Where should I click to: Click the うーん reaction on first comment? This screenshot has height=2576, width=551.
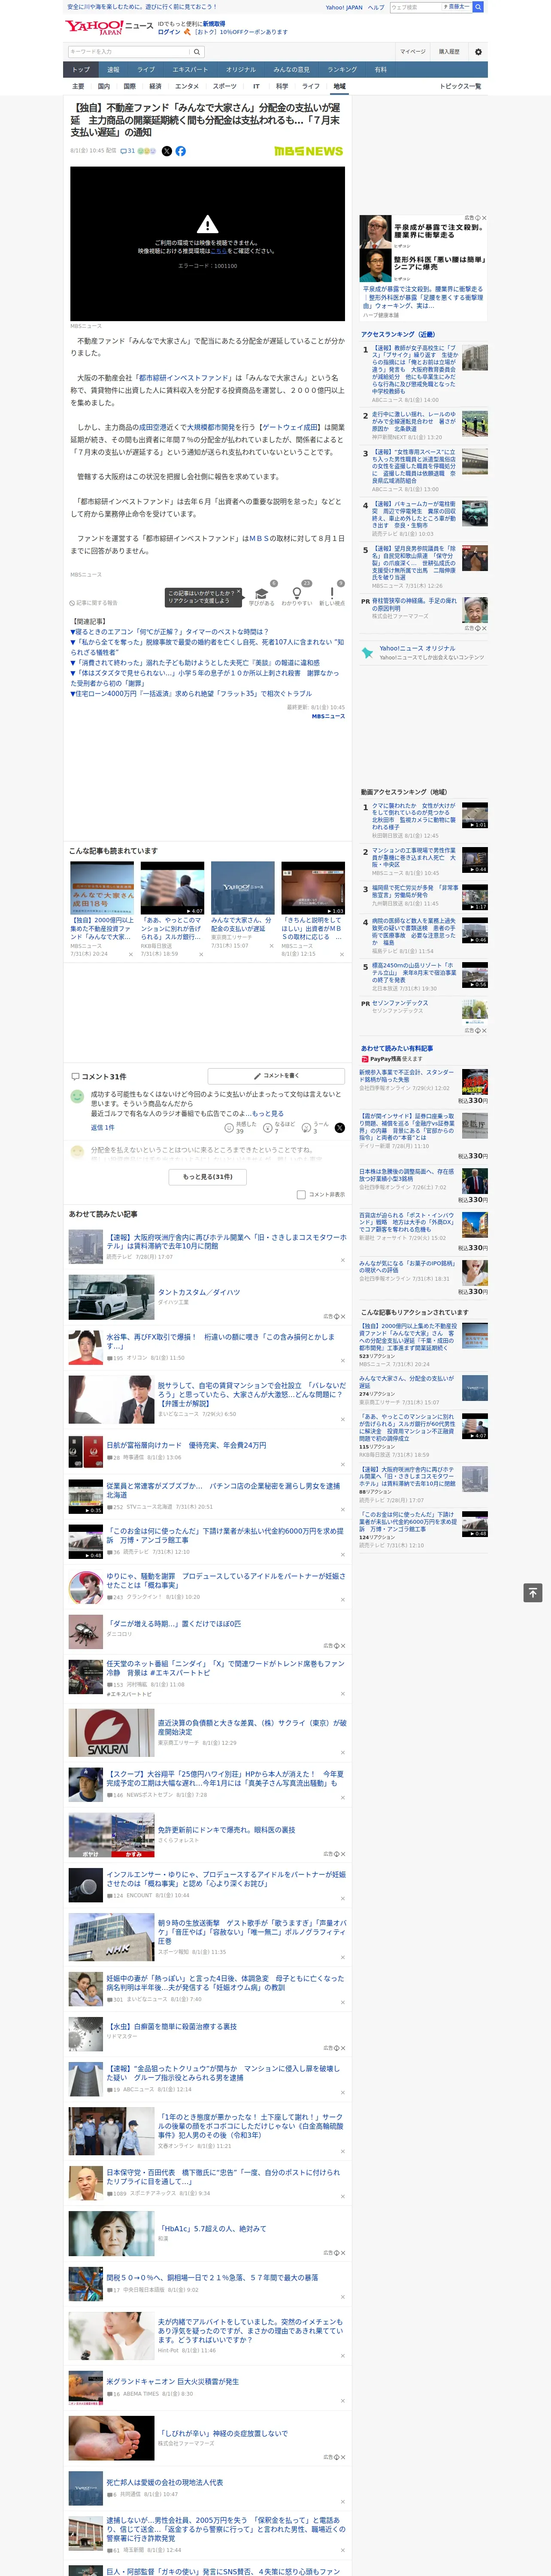(x=315, y=1127)
